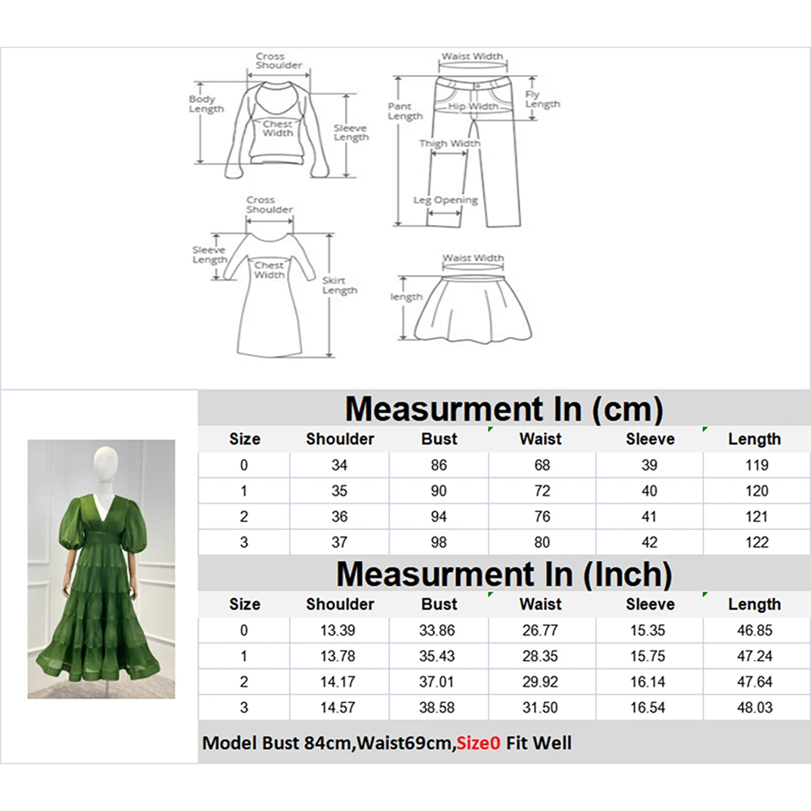Click length value 48.03 in inch table
The height and width of the screenshot is (811, 811).
754,707
